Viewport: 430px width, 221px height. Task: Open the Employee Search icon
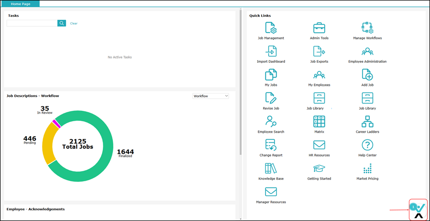[x=271, y=121]
